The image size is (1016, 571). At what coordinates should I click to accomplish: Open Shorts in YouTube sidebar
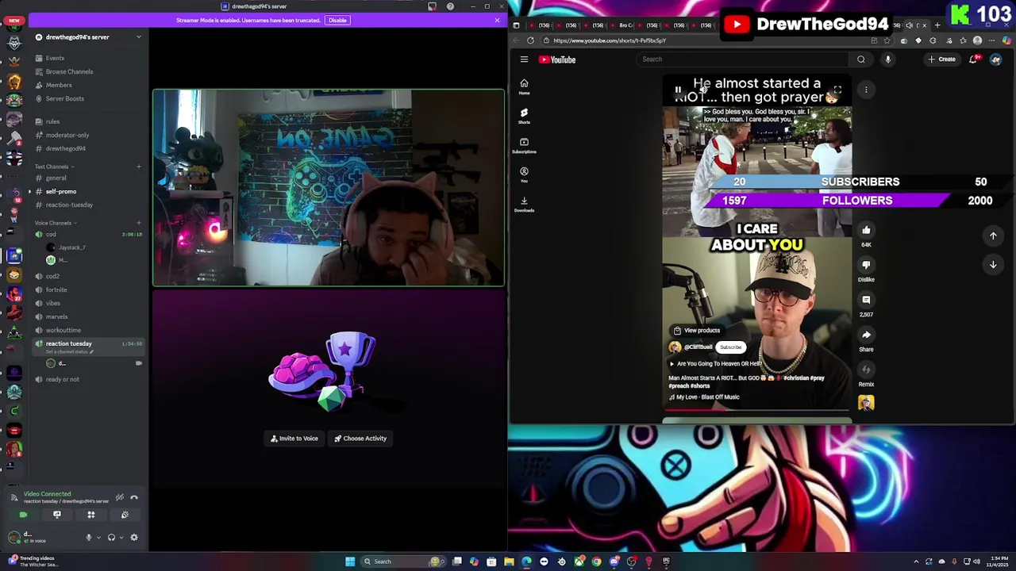click(x=524, y=116)
